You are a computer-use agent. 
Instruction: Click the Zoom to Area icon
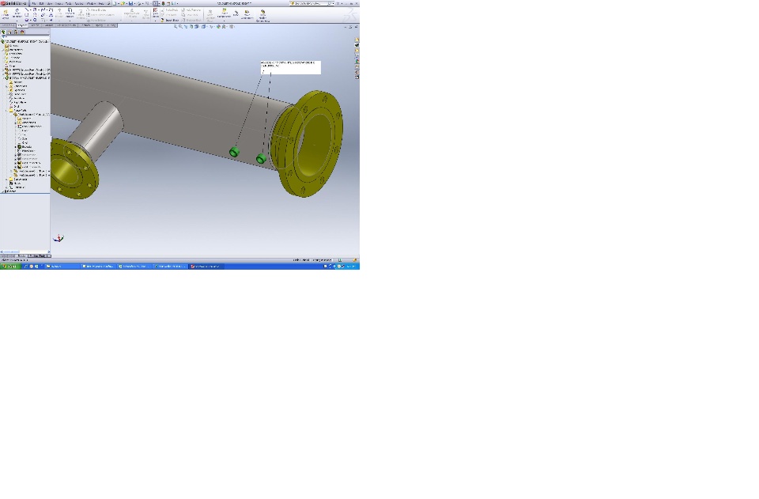(180, 27)
